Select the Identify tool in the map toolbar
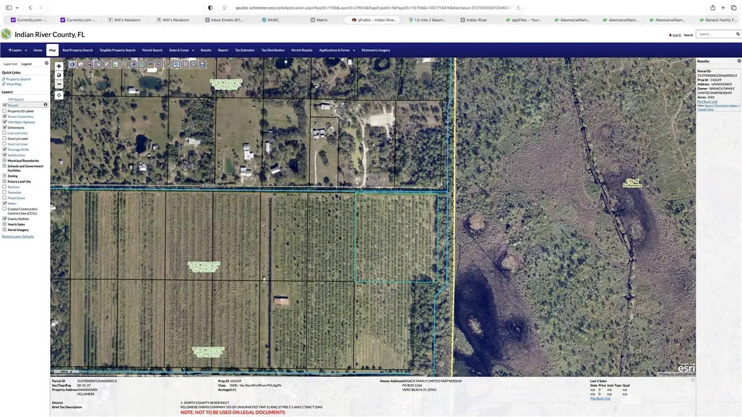742x417 pixels. 72,64
